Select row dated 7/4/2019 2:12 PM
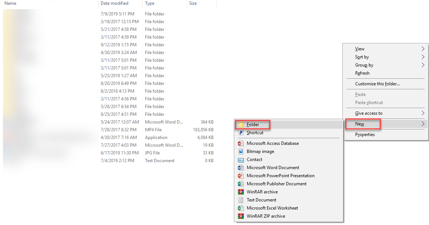This screenshot has width=429, height=225. click(110, 161)
